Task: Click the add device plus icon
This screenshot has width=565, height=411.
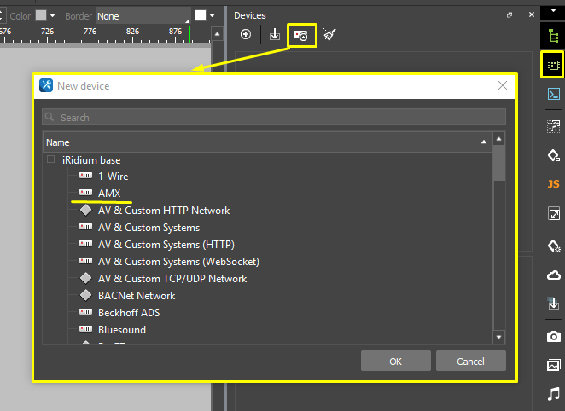Action: tap(246, 35)
